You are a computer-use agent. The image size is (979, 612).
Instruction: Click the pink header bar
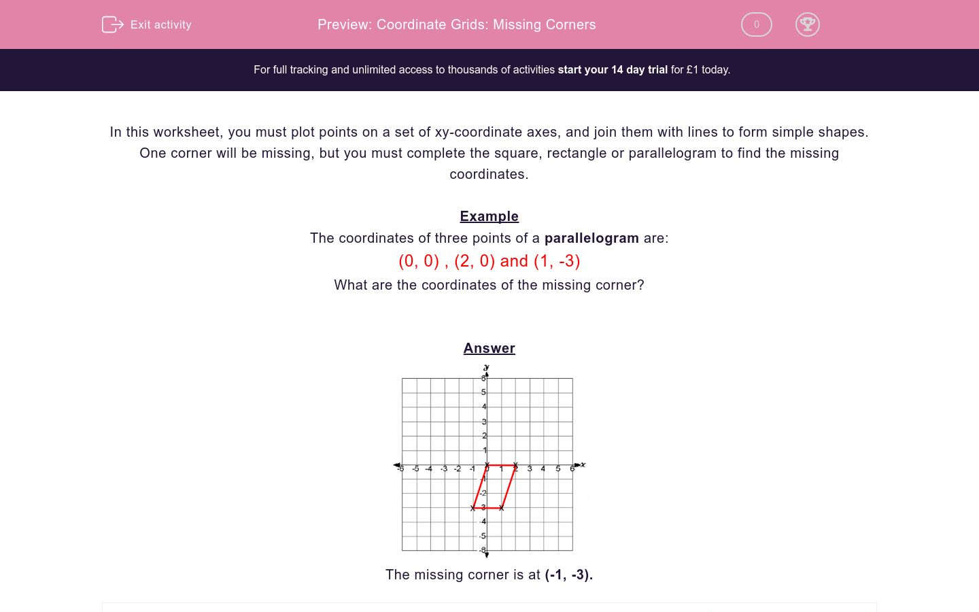click(x=489, y=24)
